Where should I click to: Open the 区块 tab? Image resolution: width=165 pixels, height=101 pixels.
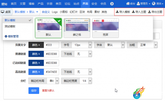point(82,12)
